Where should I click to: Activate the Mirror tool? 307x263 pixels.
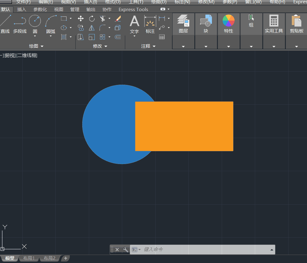point(92,28)
